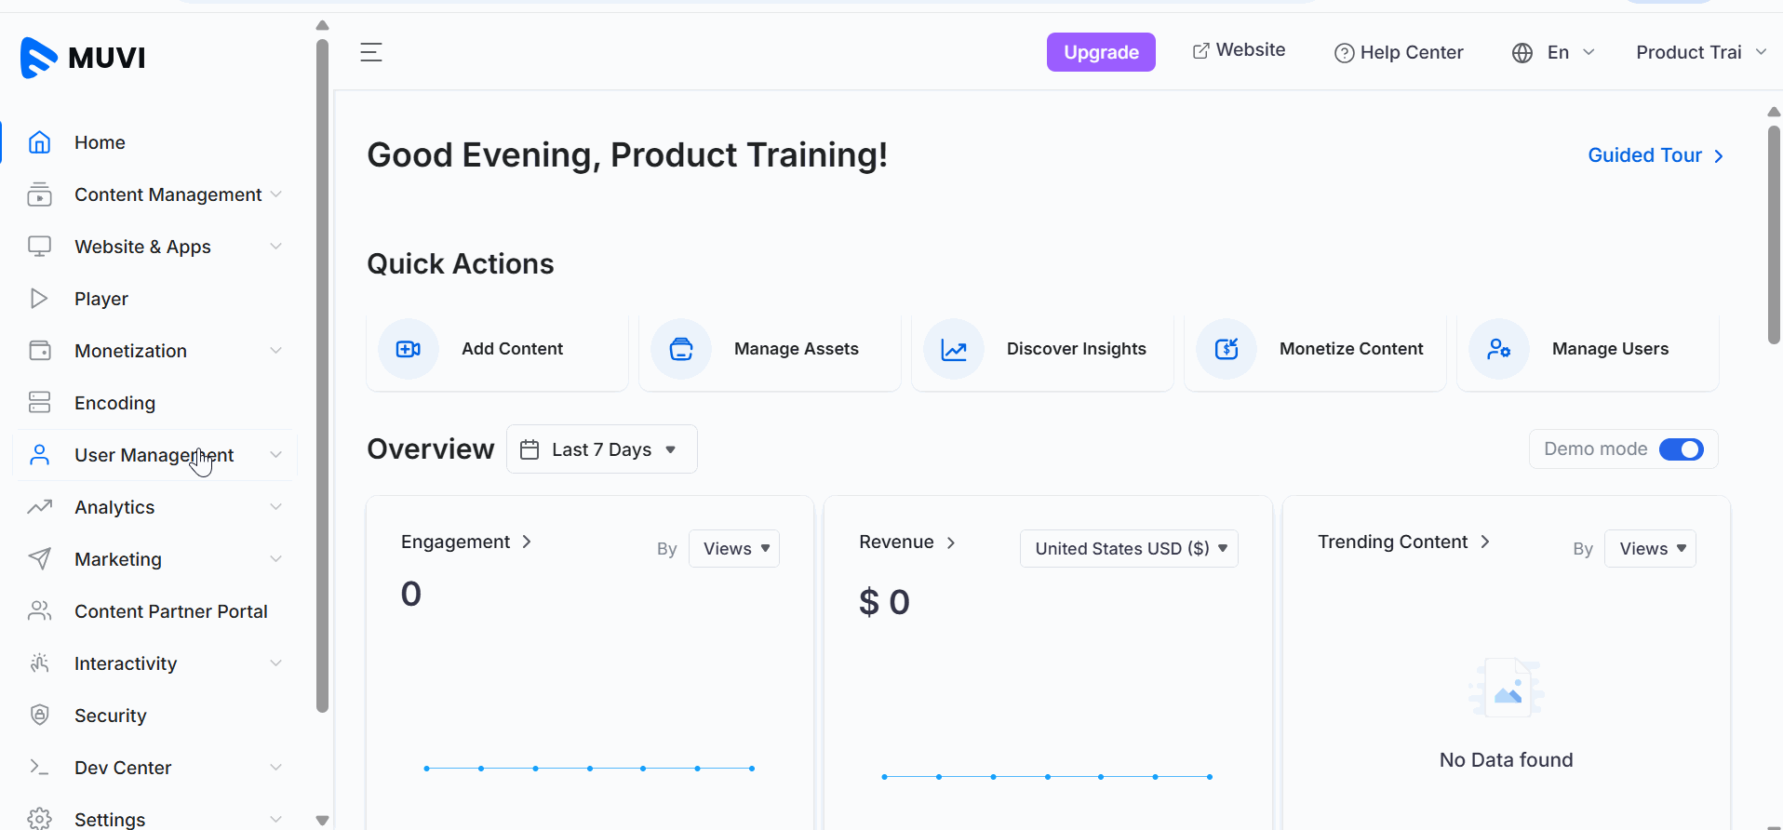The image size is (1783, 830).
Task: Click the Encoding server icon
Action: [39, 403]
